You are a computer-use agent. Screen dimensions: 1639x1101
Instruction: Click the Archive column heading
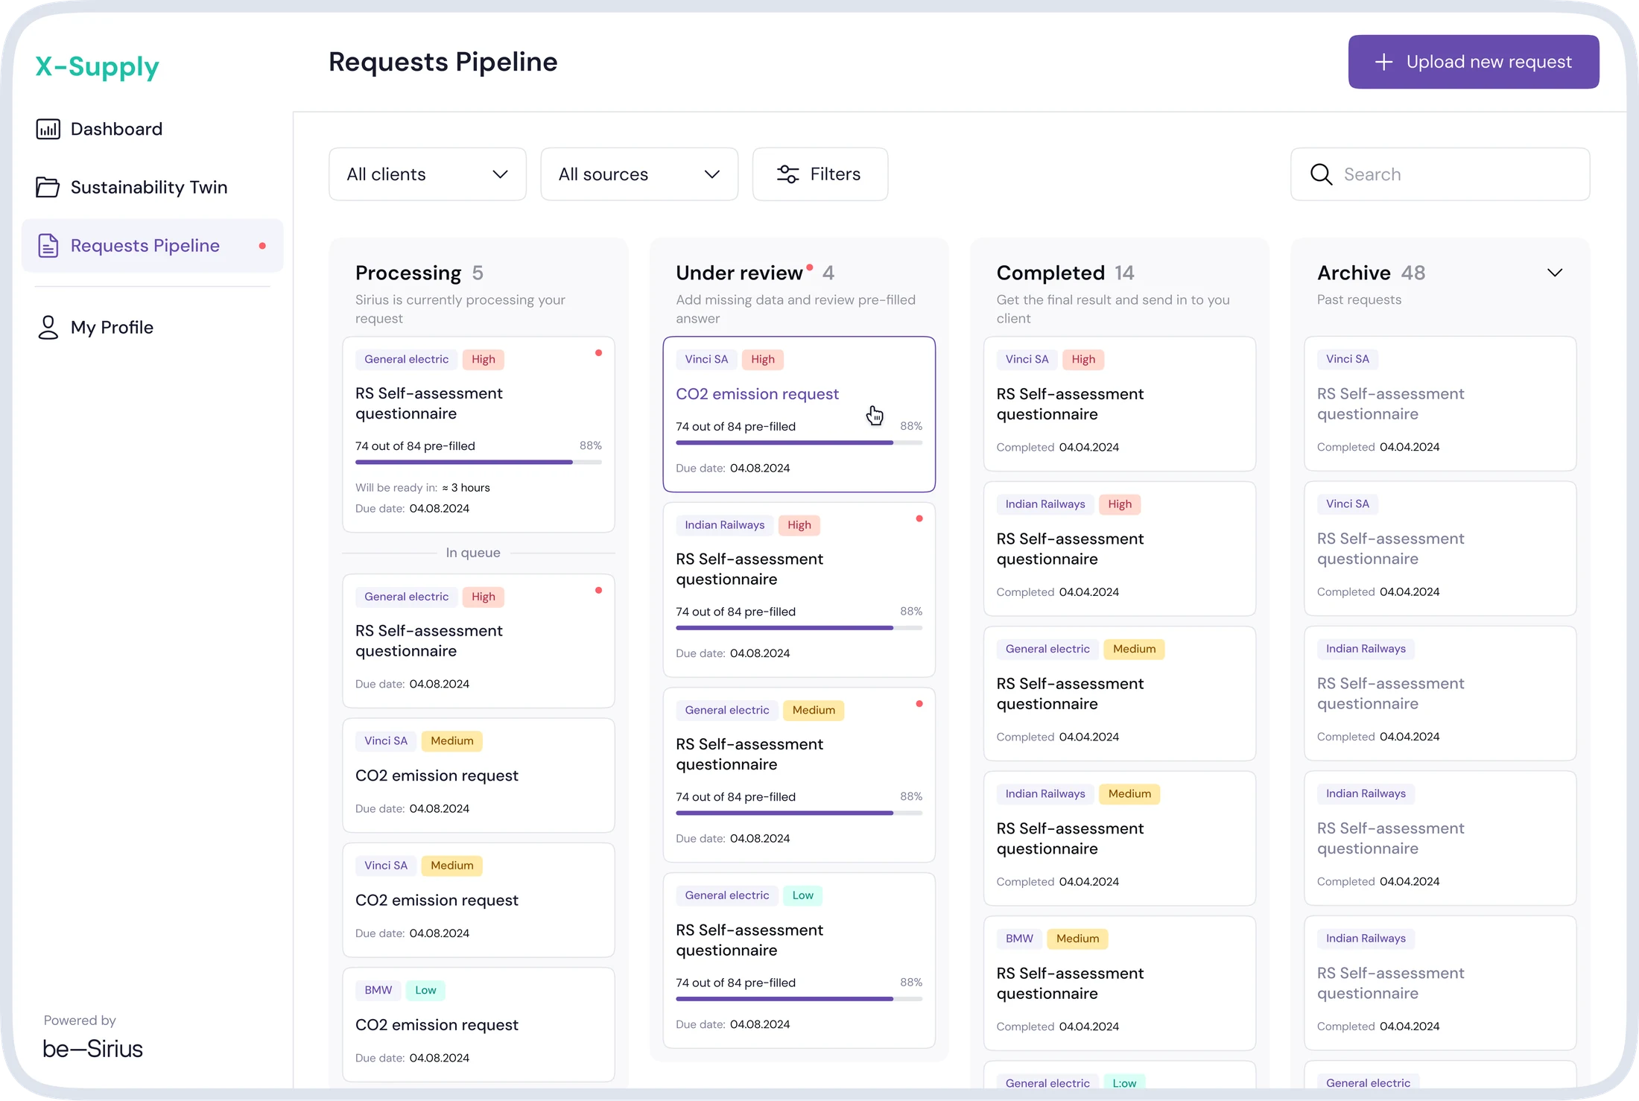pyautogui.click(x=1354, y=273)
